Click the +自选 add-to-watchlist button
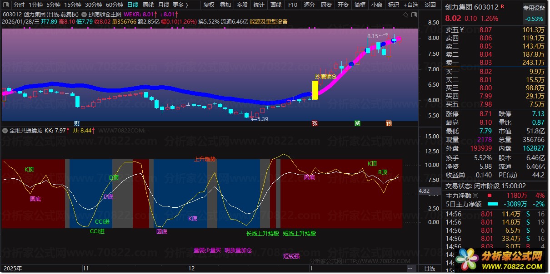 pyautogui.click(x=410, y=5)
